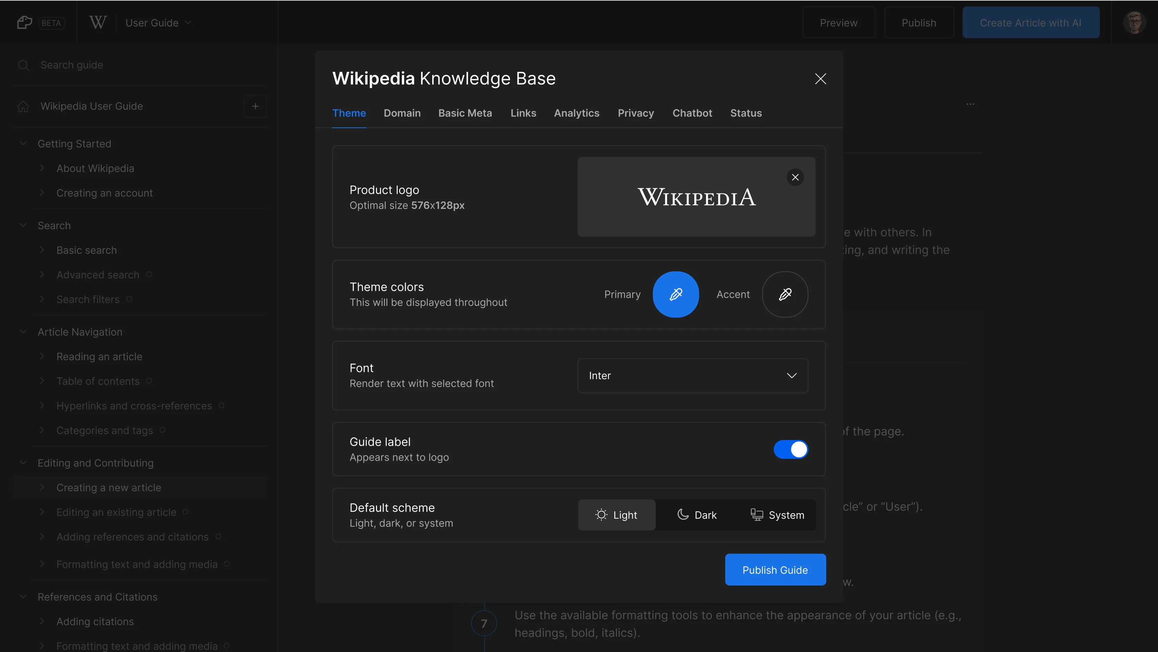Open the Inter font dropdown
This screenshot has height=652, width=1158.
coord(692,375)
